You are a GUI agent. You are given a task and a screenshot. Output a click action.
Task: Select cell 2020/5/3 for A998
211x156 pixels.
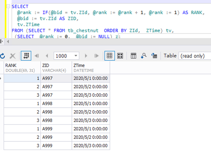(91, 120)
